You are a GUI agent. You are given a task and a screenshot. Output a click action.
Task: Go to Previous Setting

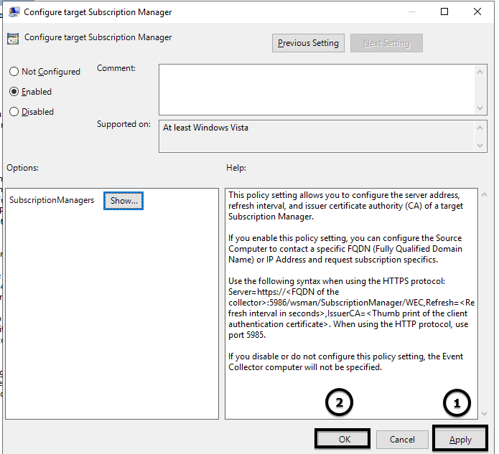308,43
